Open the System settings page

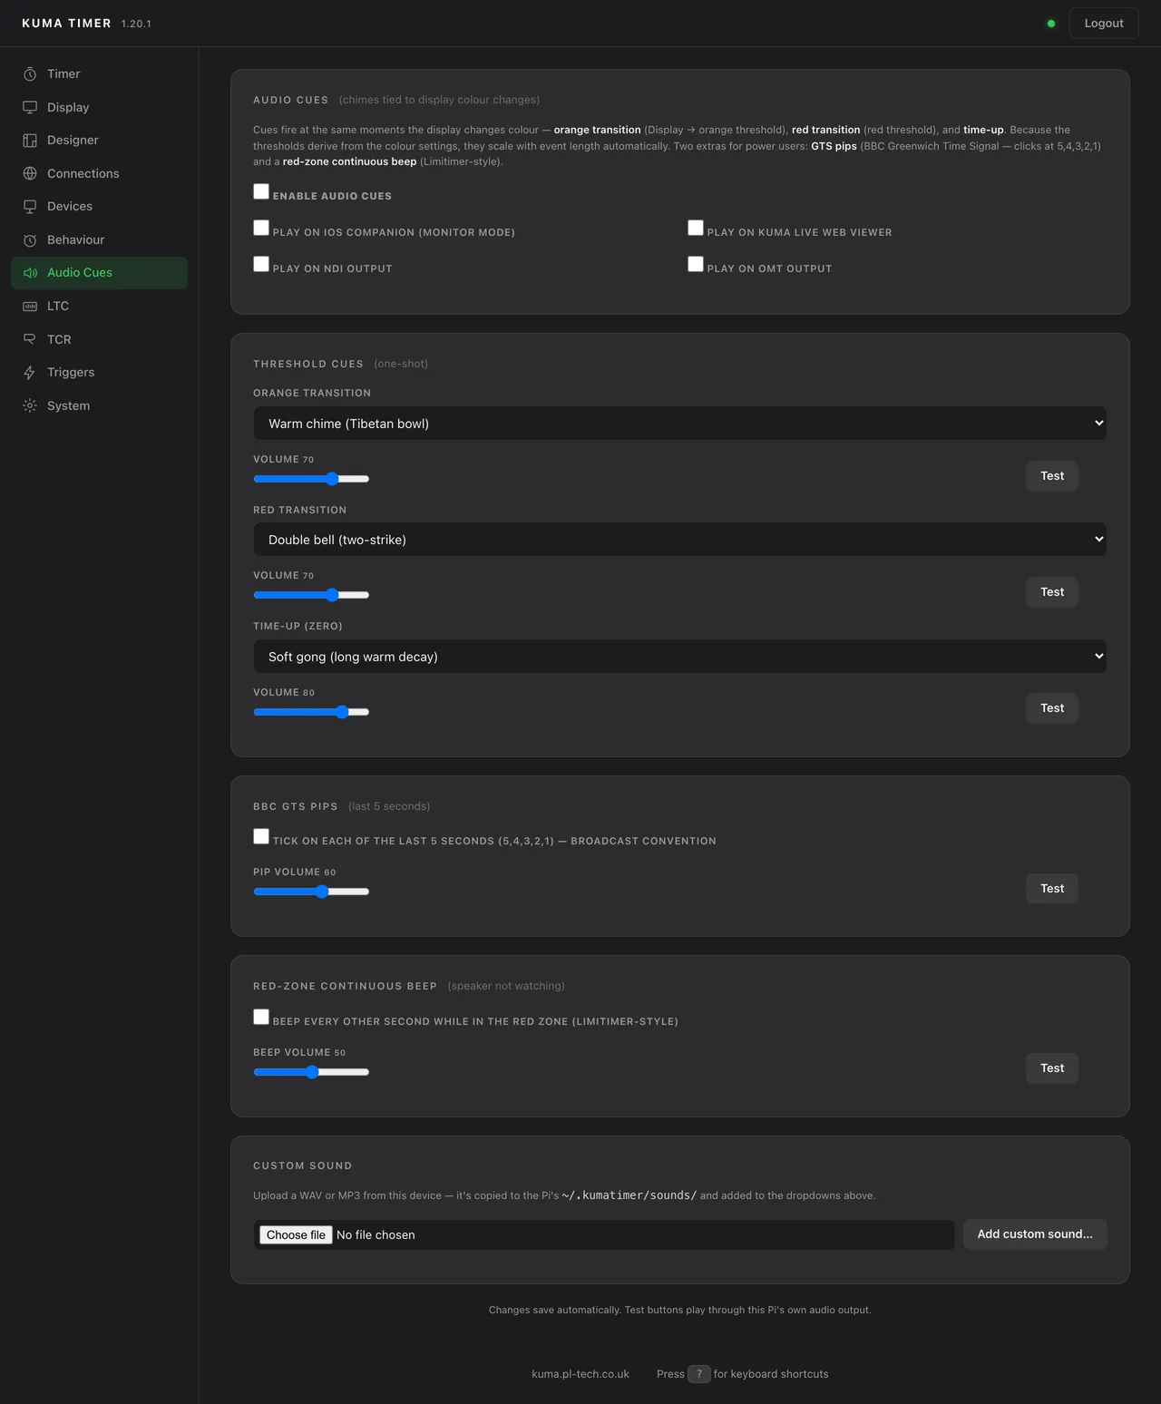click(99, 405)
